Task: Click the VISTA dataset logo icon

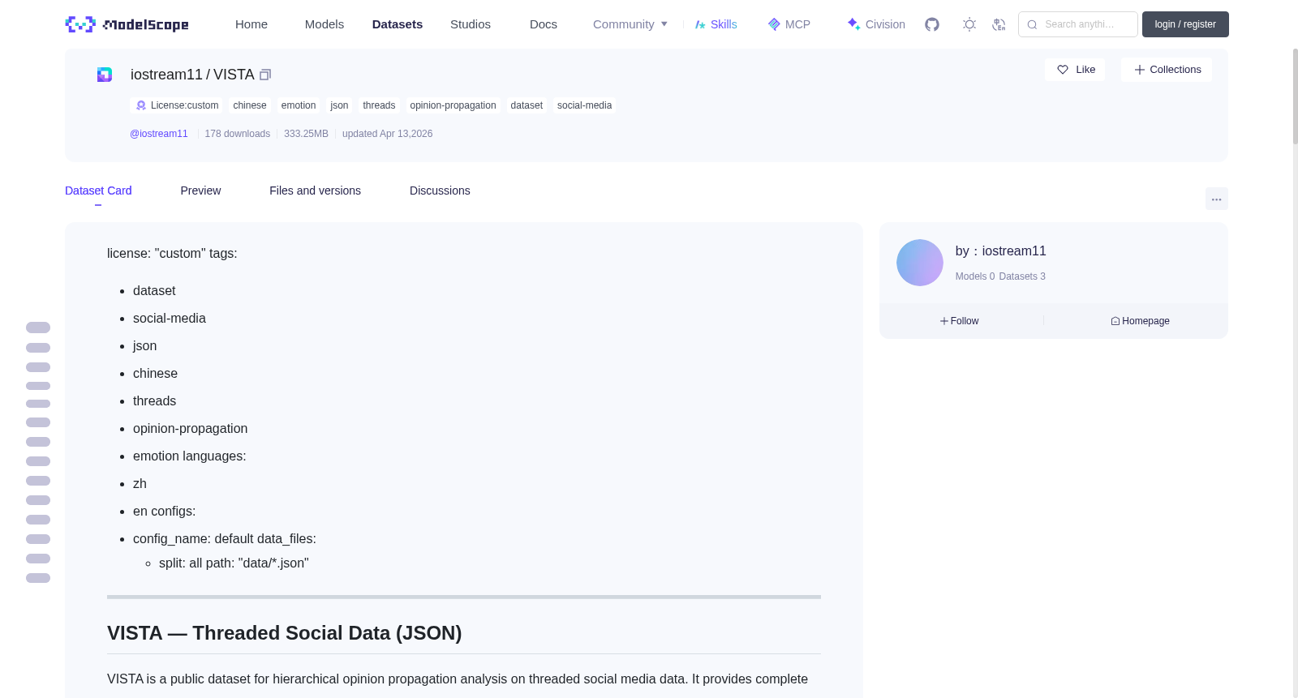Action: [105, 75]
